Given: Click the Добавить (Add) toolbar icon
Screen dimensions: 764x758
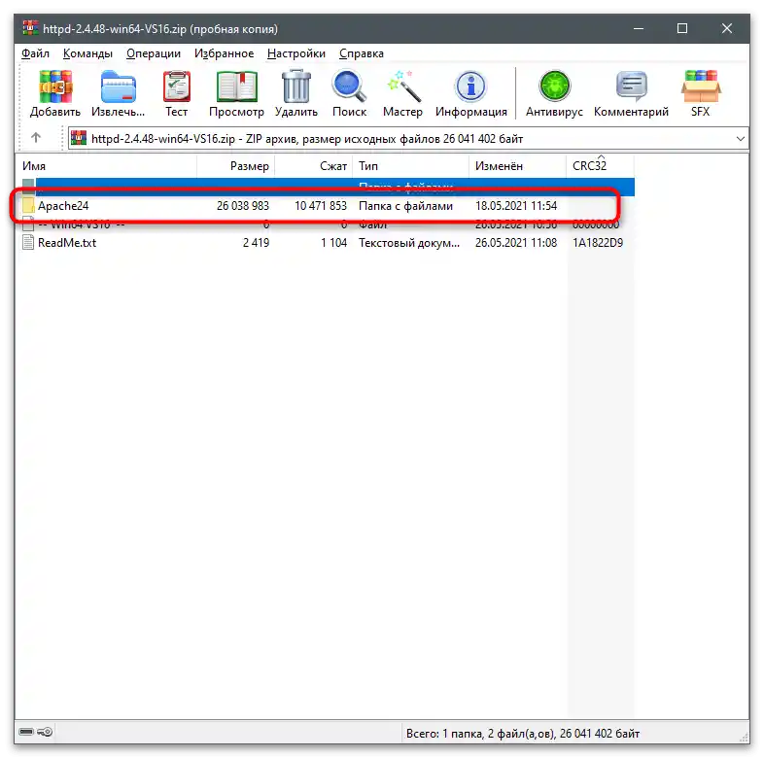Looking at the screenshot, I should [x=55, y=86].
